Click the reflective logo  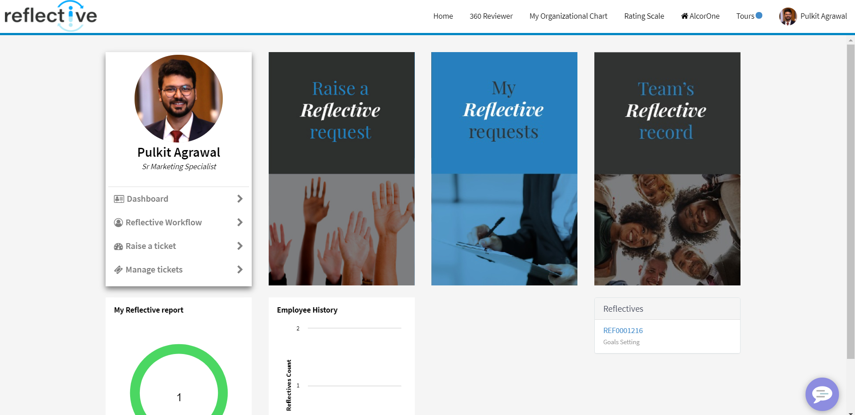click(x=50, y=16)
